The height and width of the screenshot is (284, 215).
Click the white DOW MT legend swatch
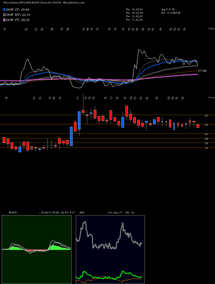coord(5,15)
